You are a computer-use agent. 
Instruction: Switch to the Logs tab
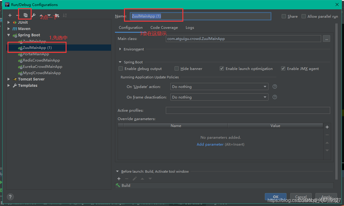(x=190, y=28)
